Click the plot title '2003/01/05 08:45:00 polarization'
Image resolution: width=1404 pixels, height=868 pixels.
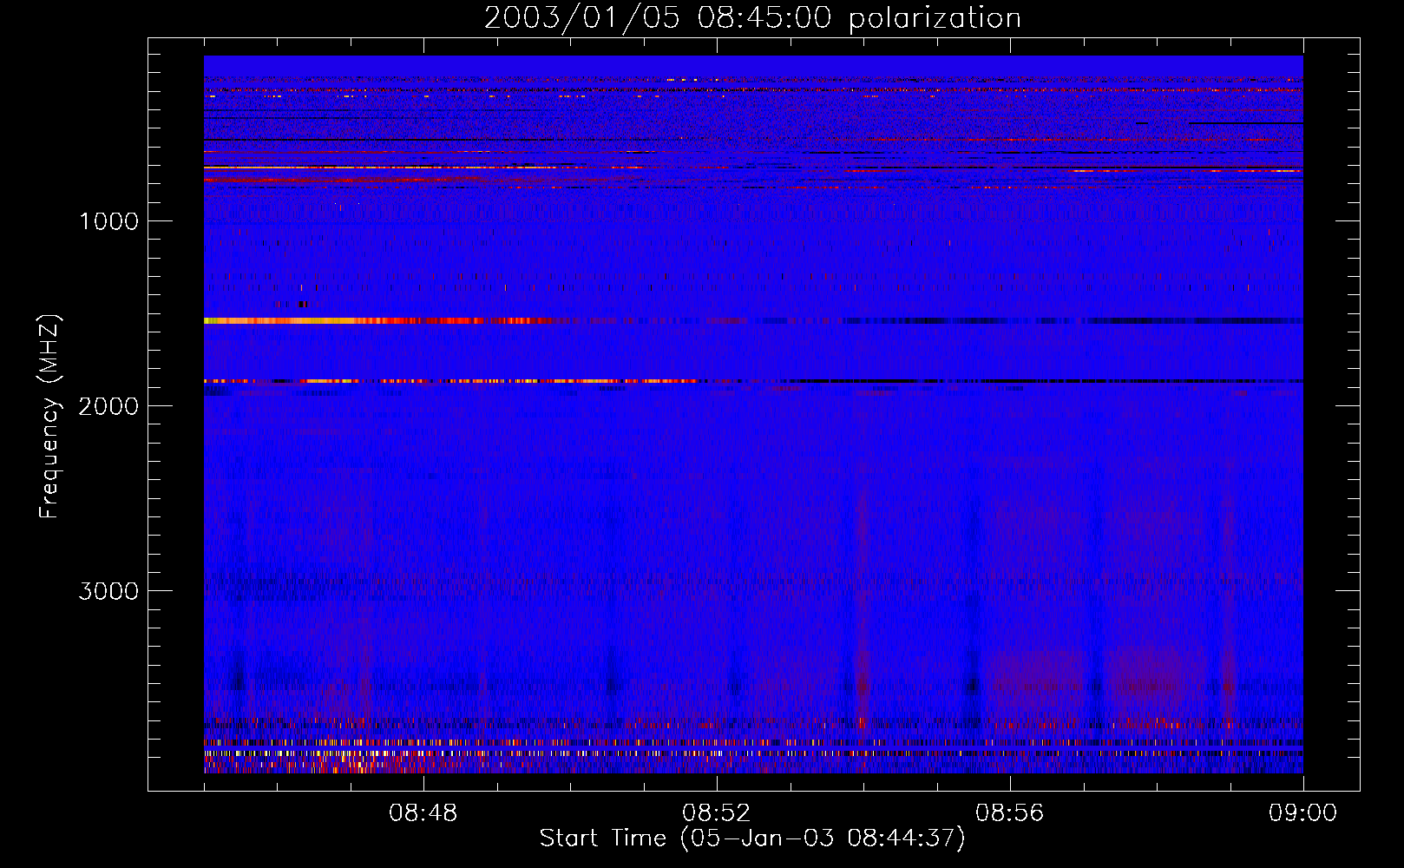tap(752, 17)
